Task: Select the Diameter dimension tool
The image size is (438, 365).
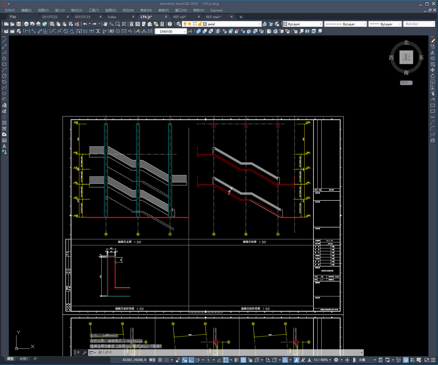Action: (66, 31)
